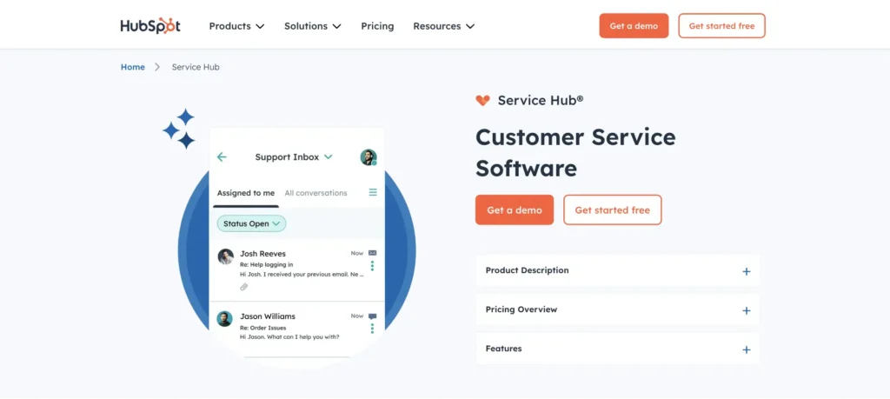Screen dimensions: 890x399
Task: Click the user avatar in Support Inbox
Action: point(369,157)
